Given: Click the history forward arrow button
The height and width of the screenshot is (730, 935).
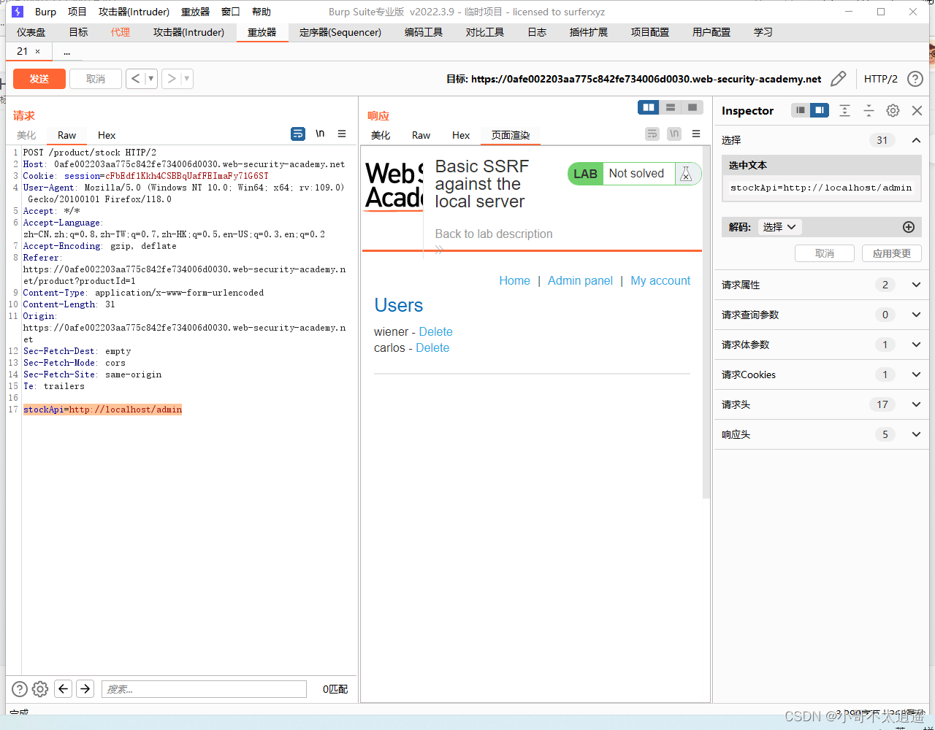Looking at the screenshot, I should pos(172,79).
